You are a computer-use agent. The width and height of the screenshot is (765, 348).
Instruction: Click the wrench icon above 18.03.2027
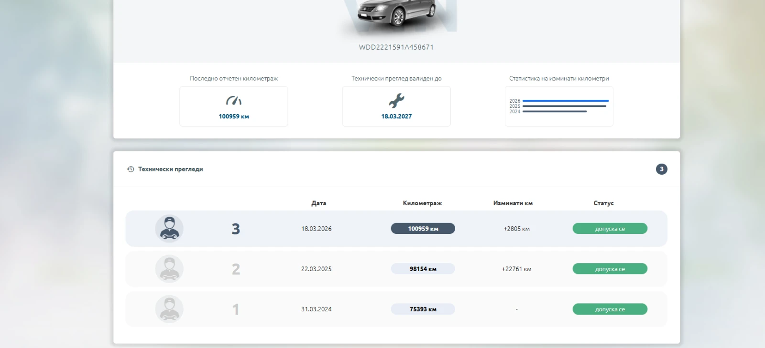click(396, 101)
